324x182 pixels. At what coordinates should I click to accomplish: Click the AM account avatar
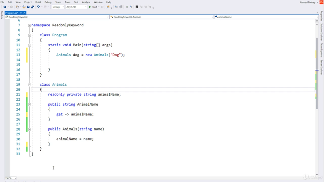321,2
